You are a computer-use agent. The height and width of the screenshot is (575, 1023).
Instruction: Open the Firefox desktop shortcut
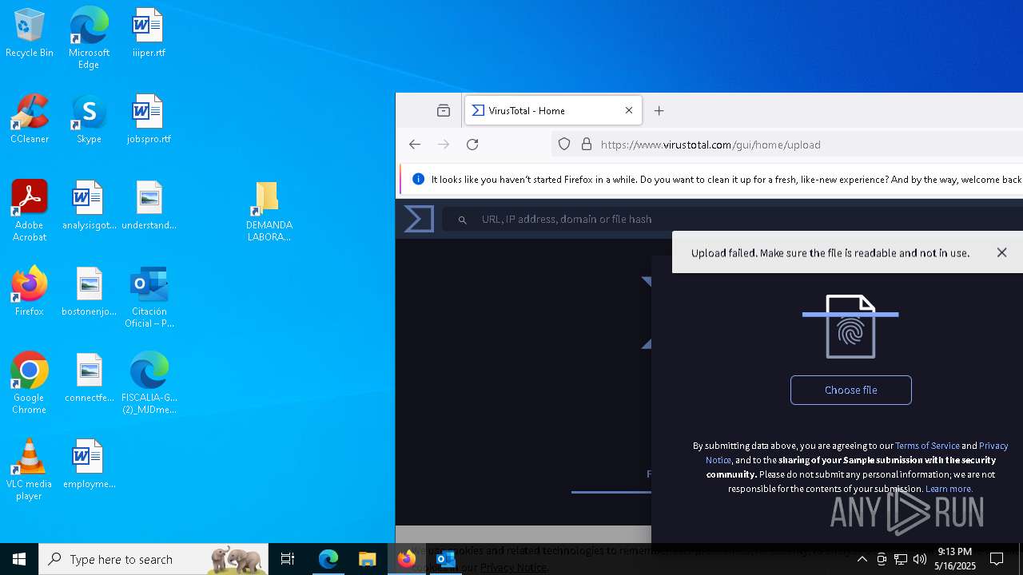point(30,292)
